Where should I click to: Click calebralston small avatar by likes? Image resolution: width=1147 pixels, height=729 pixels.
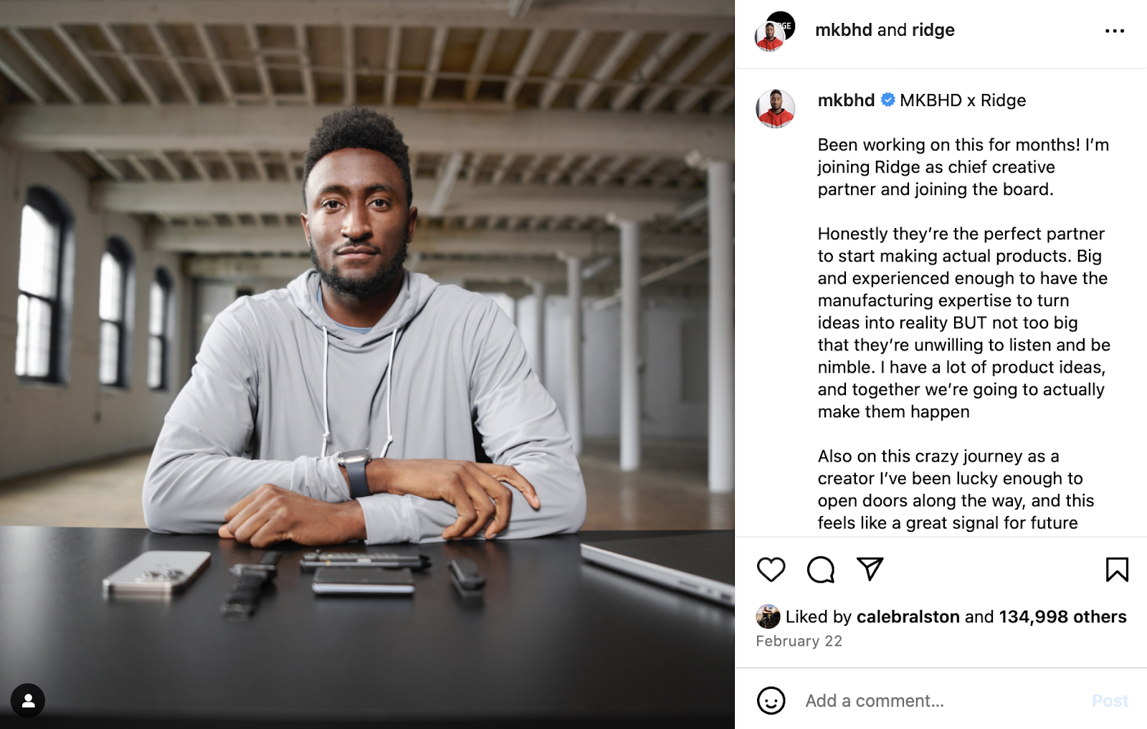(768, 616)
